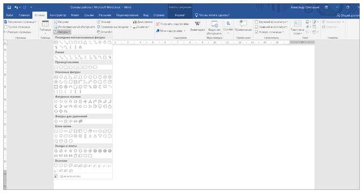Open the Таблица table insert icon

point(45,27)
